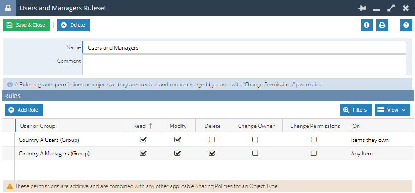Viewport: 415px width, 193px height.
Task: Print the ruleset using printer icon
Action: point(382,25)
